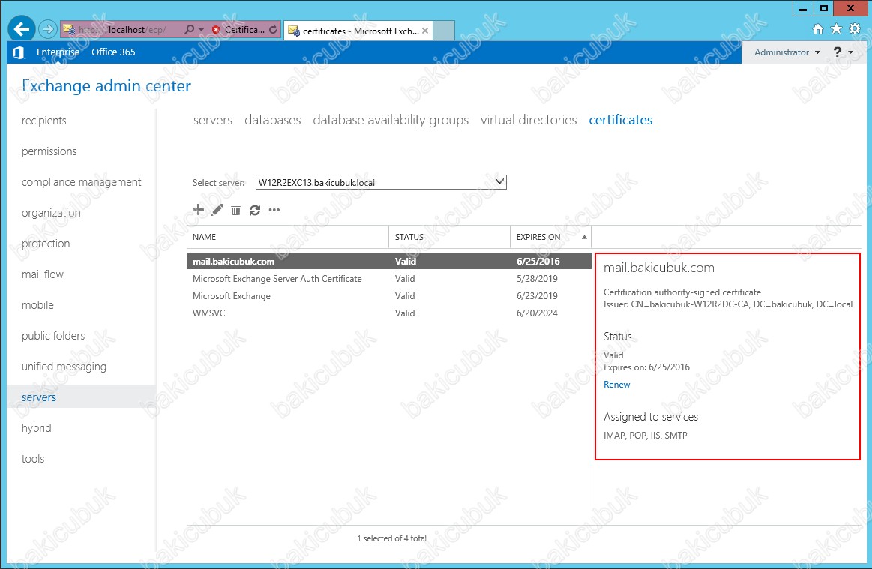
Task: Open the Select server dropdown
Action: pyautogui.click(x=381, y=182)
